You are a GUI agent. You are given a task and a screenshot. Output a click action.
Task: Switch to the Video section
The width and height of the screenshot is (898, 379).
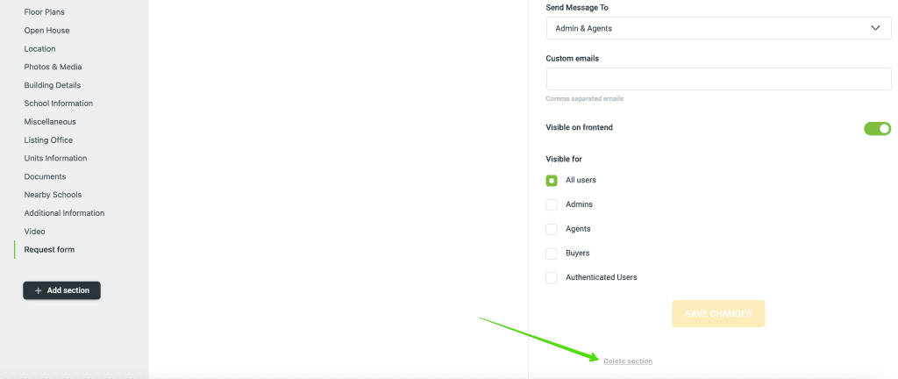point(34,232)
